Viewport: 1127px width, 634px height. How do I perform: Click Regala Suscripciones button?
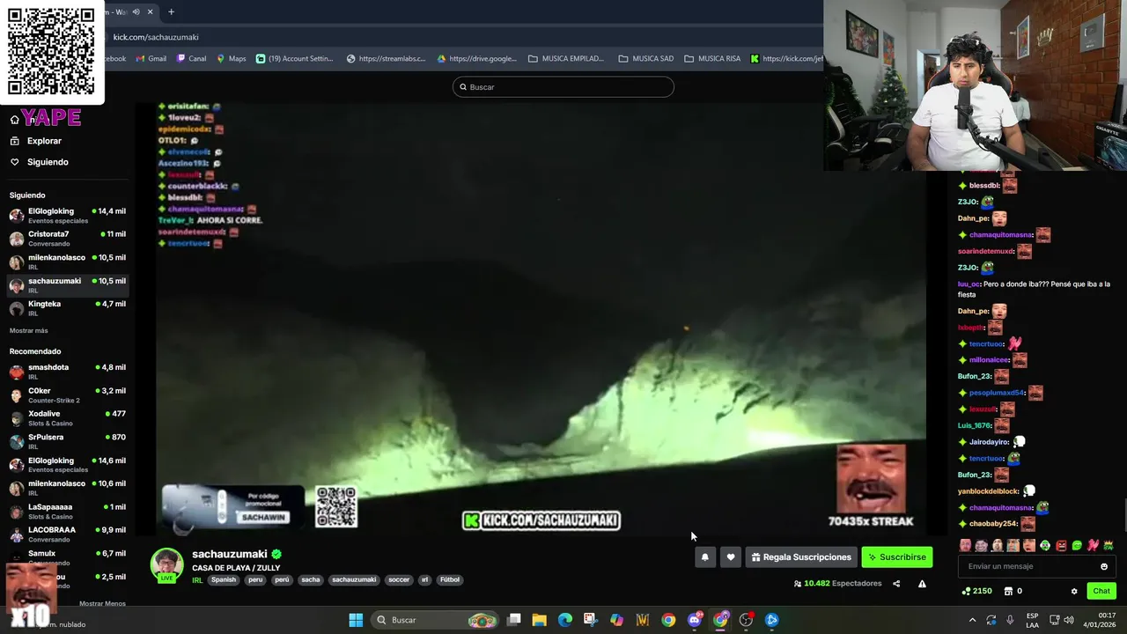[801, 557]
